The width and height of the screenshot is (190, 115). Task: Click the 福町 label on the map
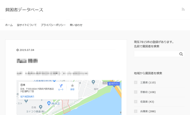tap(96, 89)
